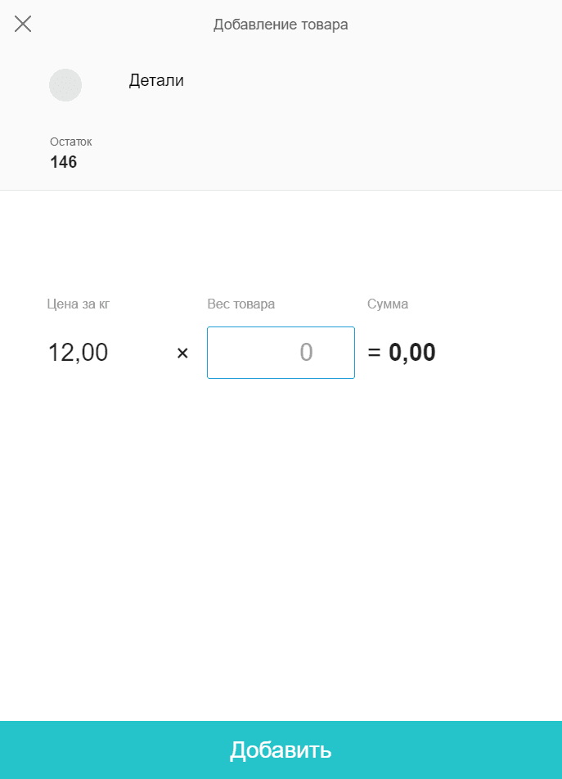Click the Остаток label
The width and height of the screenshot is (562, 779).
tap(70, 142)
